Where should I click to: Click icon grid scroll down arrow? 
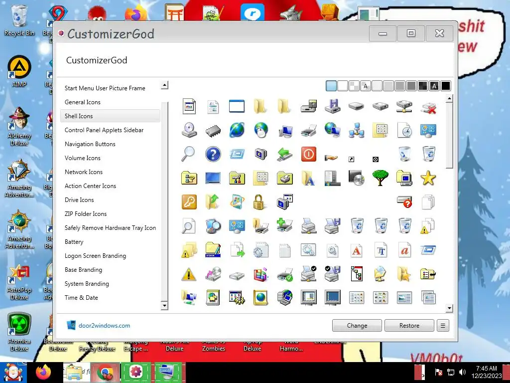coord(449,308)
